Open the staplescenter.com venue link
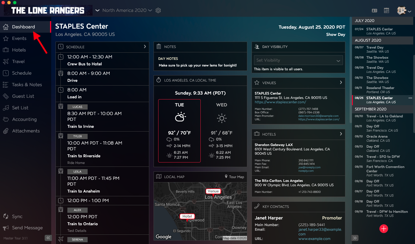 tap(280, 102)
